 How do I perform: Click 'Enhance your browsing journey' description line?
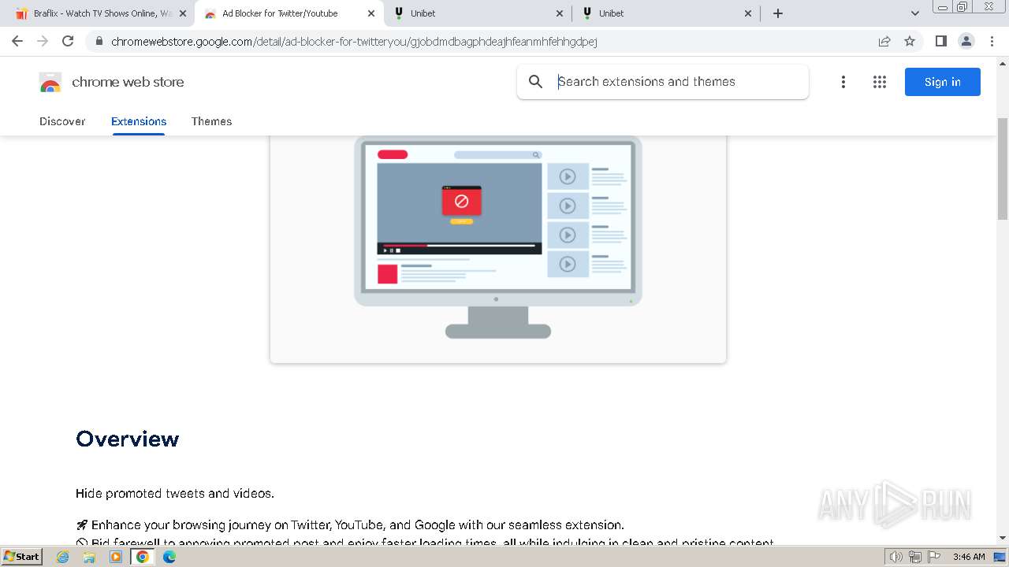[x=350, y=524]
